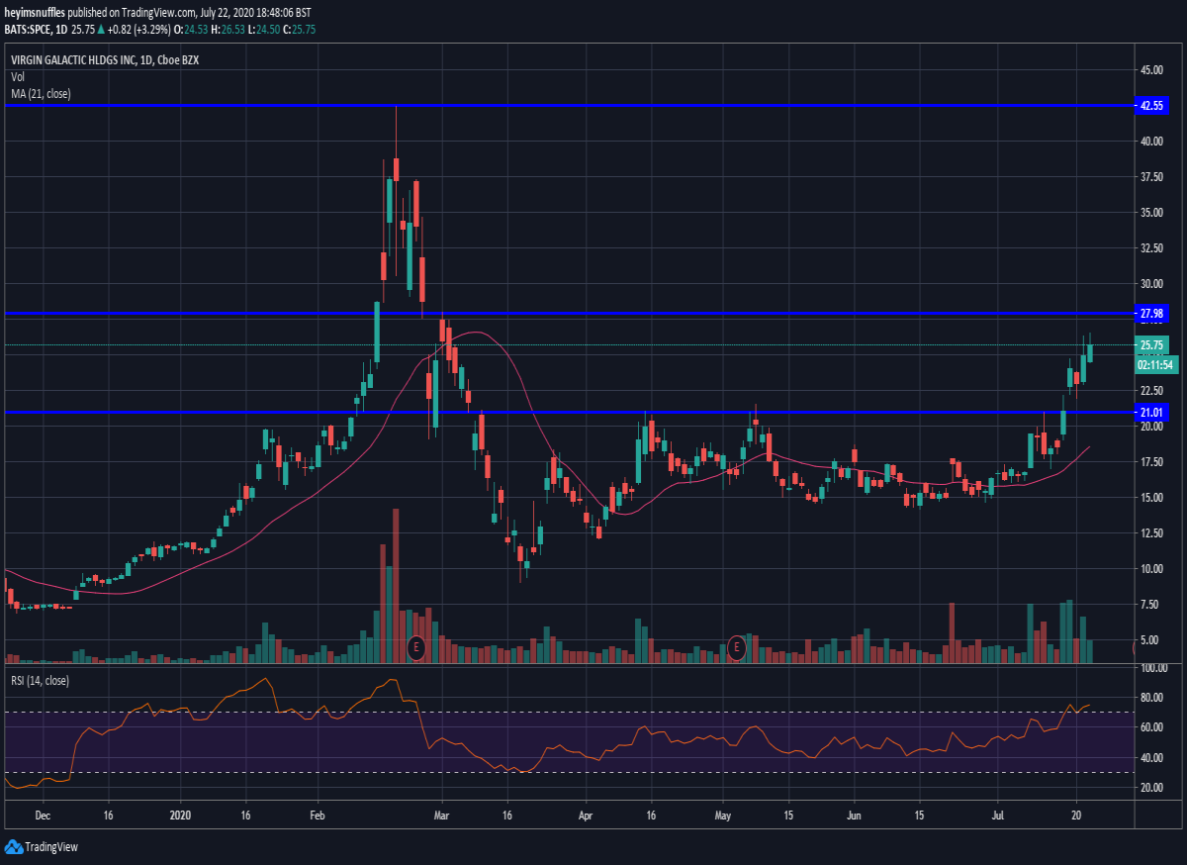Click the '2020' date axis label
The width and height of the screenshot is (1187, 865).
(182, 817)
